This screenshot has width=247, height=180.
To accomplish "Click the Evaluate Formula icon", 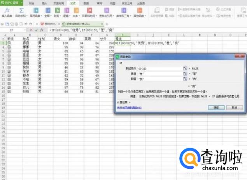I will coord(218,9).
